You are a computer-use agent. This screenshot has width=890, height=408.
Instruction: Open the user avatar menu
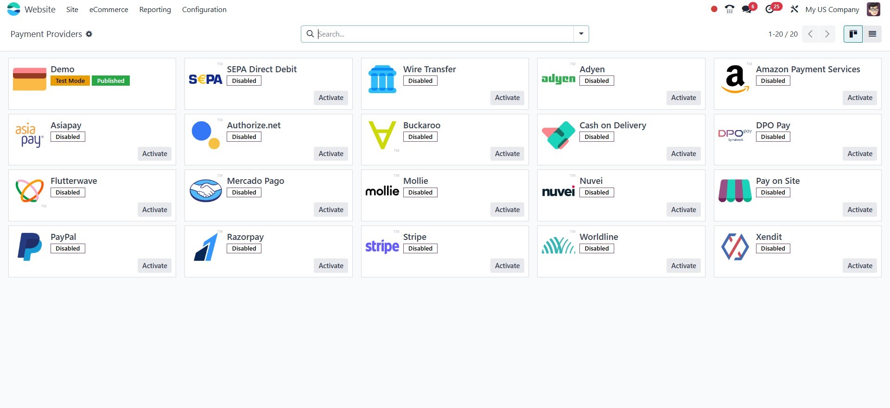pyautogui.click(x=873, y=9)
